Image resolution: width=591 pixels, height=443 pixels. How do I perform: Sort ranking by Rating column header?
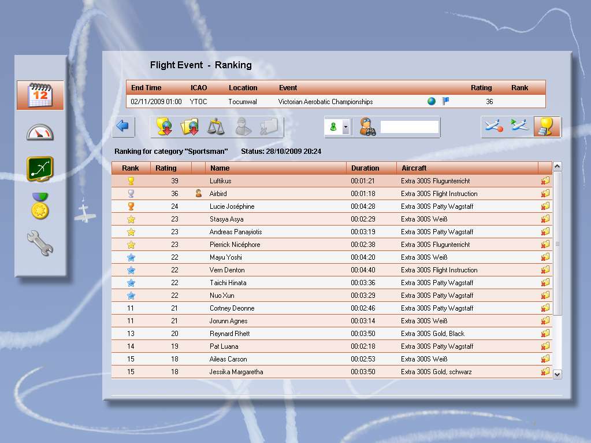point(166,168)
